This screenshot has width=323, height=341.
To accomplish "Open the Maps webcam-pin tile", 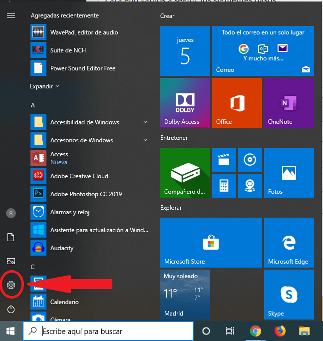I will pos(250,186).
